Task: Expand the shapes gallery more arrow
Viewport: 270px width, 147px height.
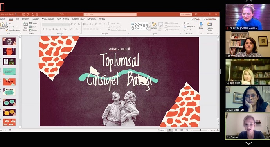Action: coord(149,30)
